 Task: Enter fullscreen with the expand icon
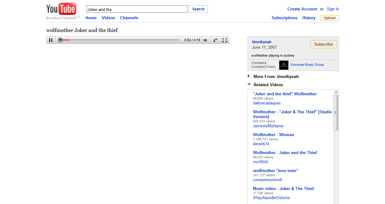tap(225, 40)
